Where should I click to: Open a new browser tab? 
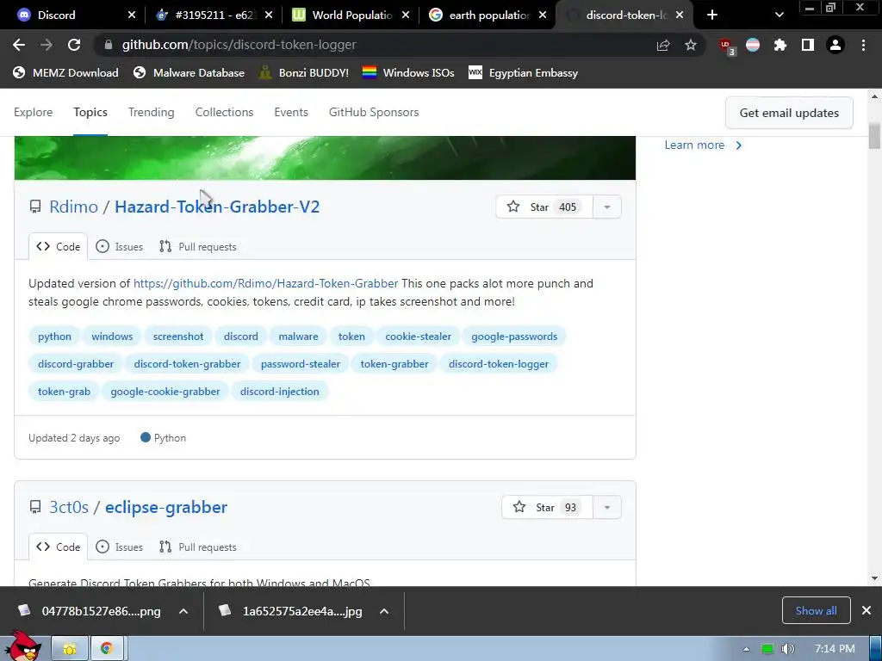point(712,15)
